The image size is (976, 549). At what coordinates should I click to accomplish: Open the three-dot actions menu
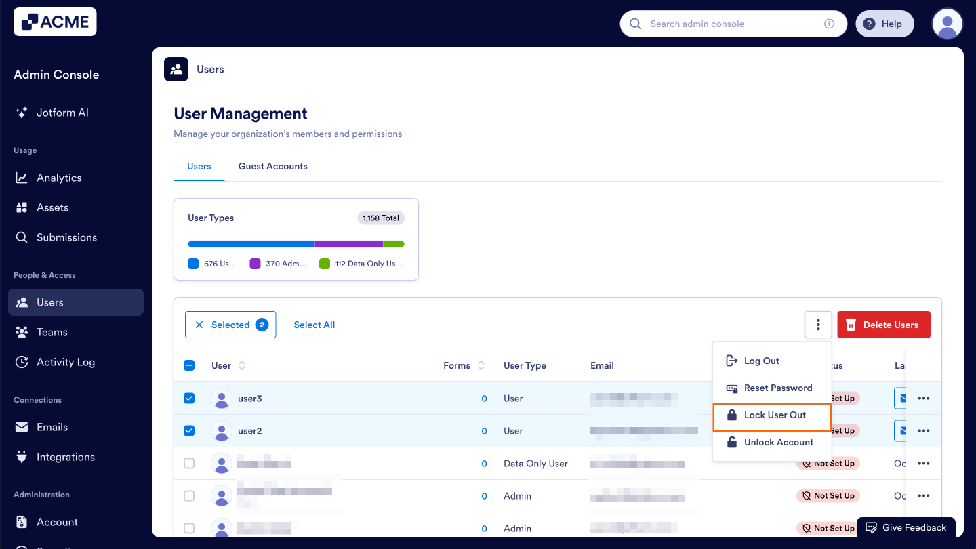pos(818,325)
